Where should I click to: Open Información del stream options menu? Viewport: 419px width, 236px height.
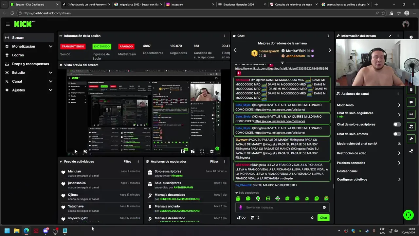pyautogui.click(x=398, y=36)
